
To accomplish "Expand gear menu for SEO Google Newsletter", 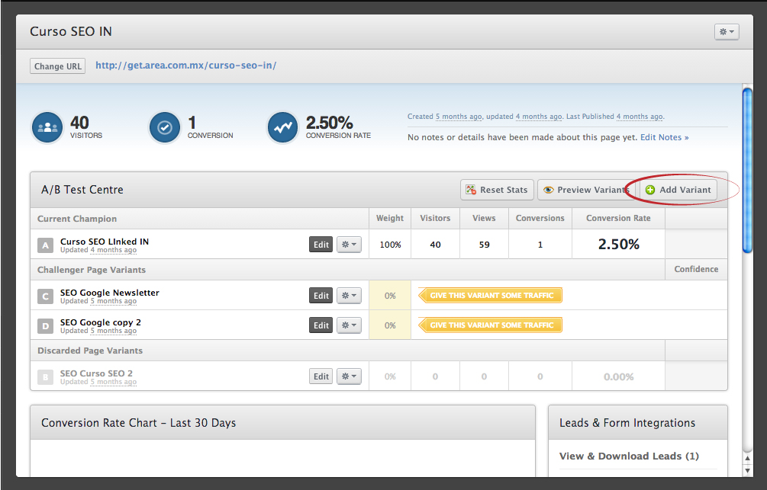I will point(349,296).
